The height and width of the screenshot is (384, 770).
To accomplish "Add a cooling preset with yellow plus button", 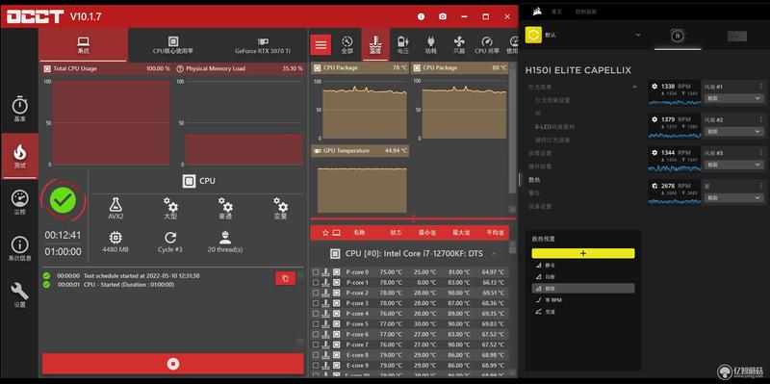I will (x=583, y=253).
